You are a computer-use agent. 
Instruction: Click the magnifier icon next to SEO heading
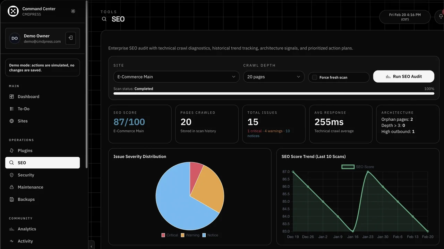click(104, 19)
